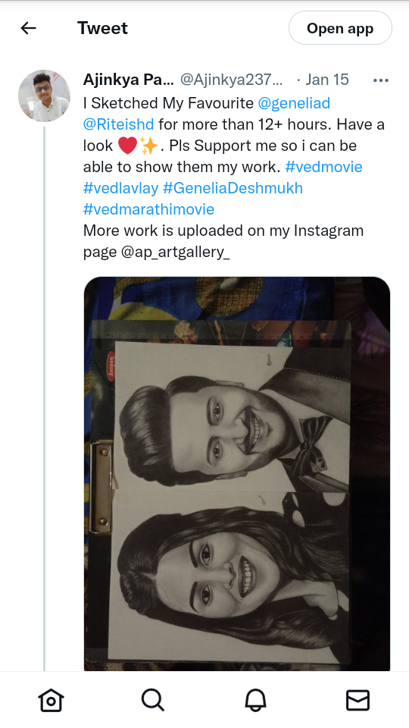Open the #vedmarathimovie hashtag

pyautogui.click(x=149, y=209)
